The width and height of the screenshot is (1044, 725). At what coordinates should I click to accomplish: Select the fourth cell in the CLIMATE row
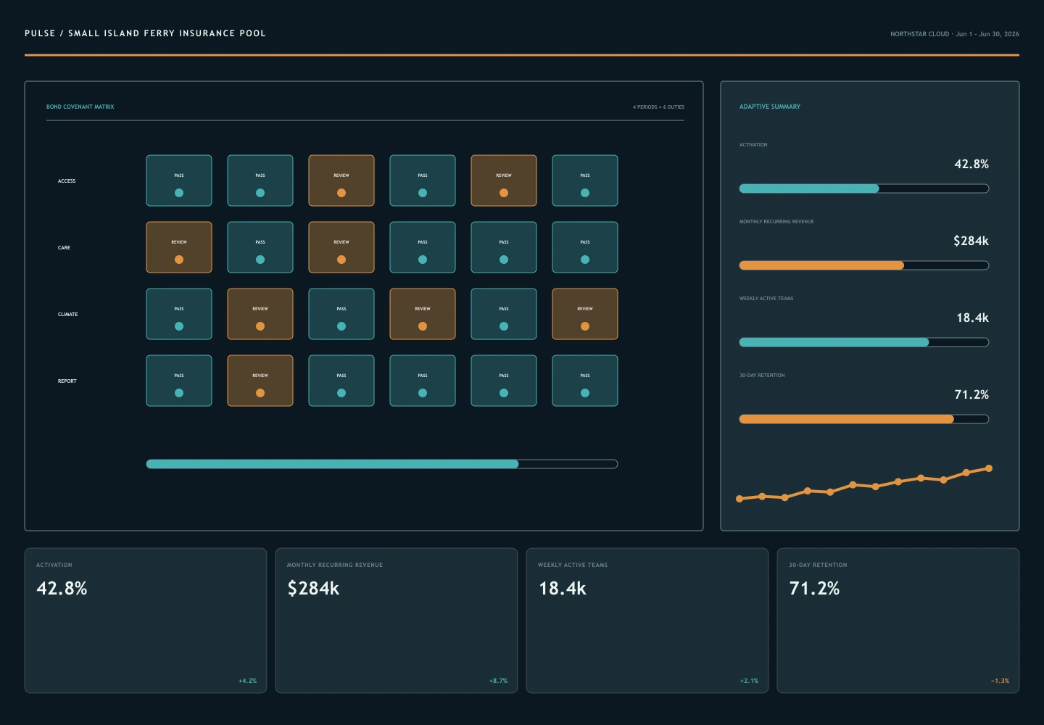pyautogui.click(x=423, y=314)
